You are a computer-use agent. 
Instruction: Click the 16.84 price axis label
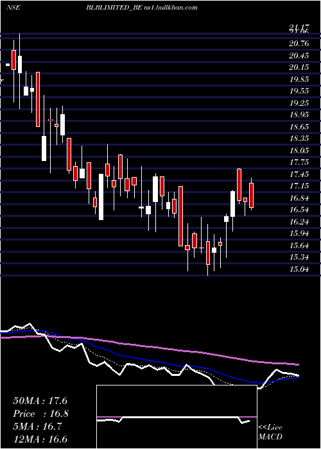(x=299, y=198)
